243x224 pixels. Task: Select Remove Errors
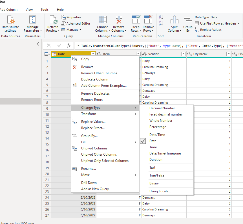tap(105, 100)
